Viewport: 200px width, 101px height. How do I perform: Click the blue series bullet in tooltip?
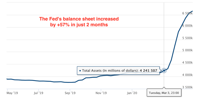tap(80, 71)
